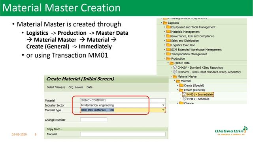
Task: Select the 'Create (General)' tree label
Action: [194, 90]
